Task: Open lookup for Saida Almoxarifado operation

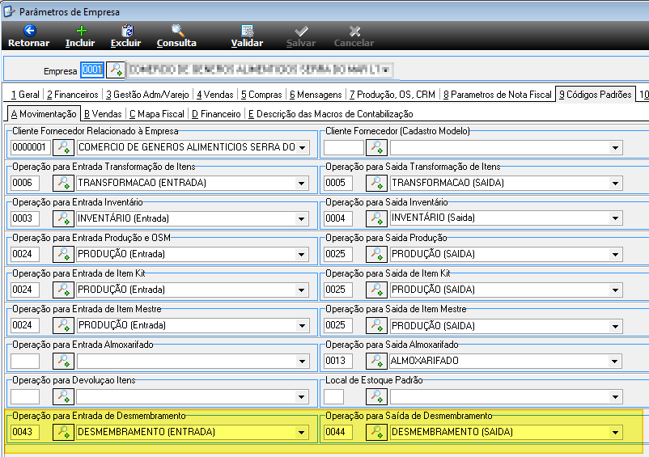Action: (376, 361)
